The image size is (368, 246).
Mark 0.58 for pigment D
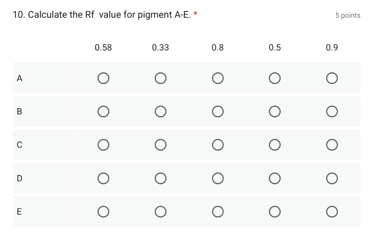tap(103, 178)
